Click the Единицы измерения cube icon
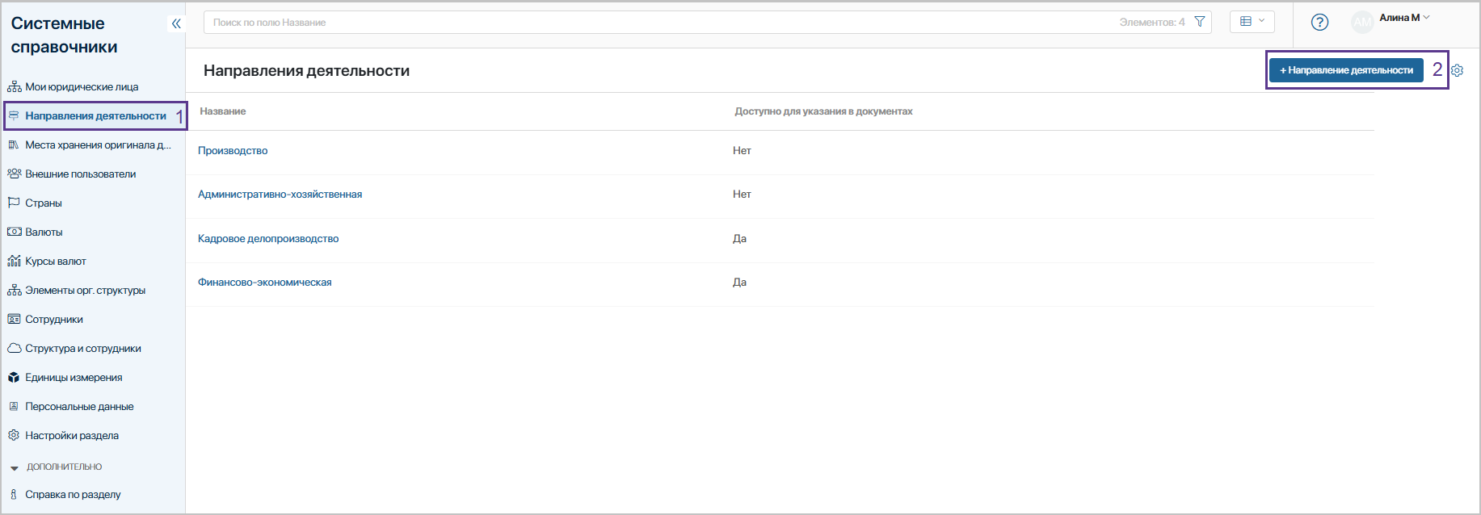The height and width of the screenshot is (515, 1481). tap(14, 378)
